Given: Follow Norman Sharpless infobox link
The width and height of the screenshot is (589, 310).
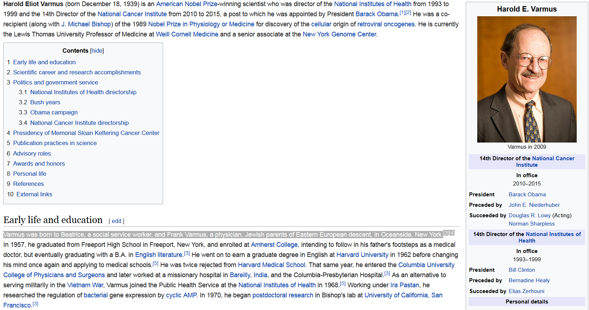Looking at the screenshot, I should point(532,224).
